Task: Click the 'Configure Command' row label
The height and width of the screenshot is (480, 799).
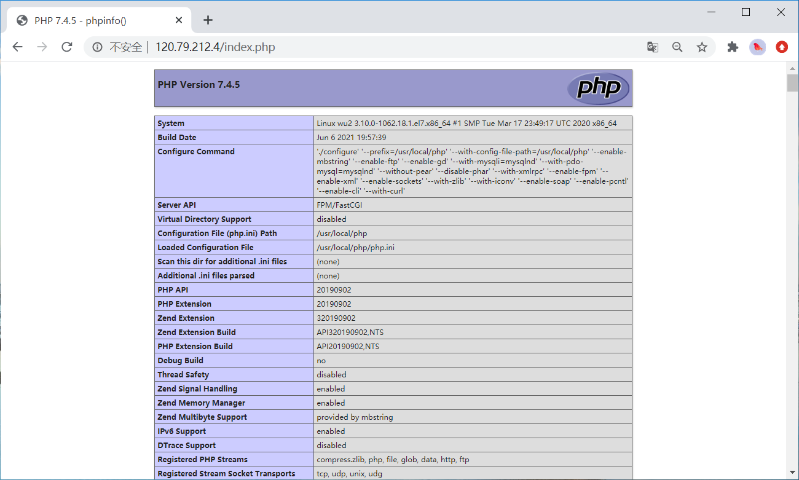Action: coord(196,152)
